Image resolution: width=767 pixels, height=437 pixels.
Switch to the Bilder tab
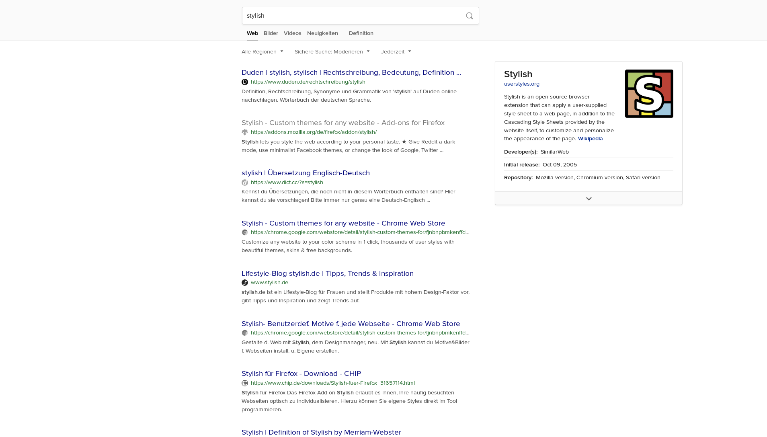tap(271, 33)
